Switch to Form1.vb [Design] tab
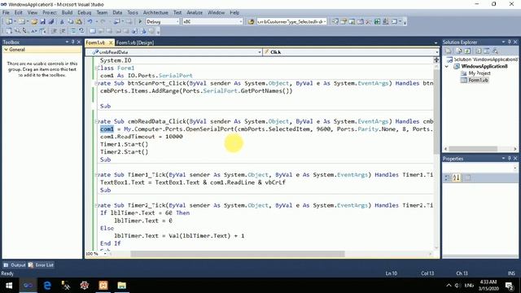 tap(135, 42)
